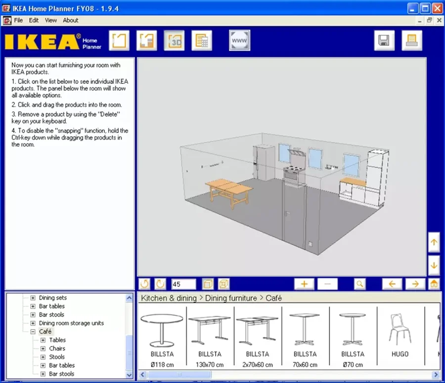Click the print icon in the toolbar

coord(412,41)
